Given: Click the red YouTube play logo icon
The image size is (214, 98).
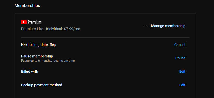Looking at the screenshot, I should (24, 22).
